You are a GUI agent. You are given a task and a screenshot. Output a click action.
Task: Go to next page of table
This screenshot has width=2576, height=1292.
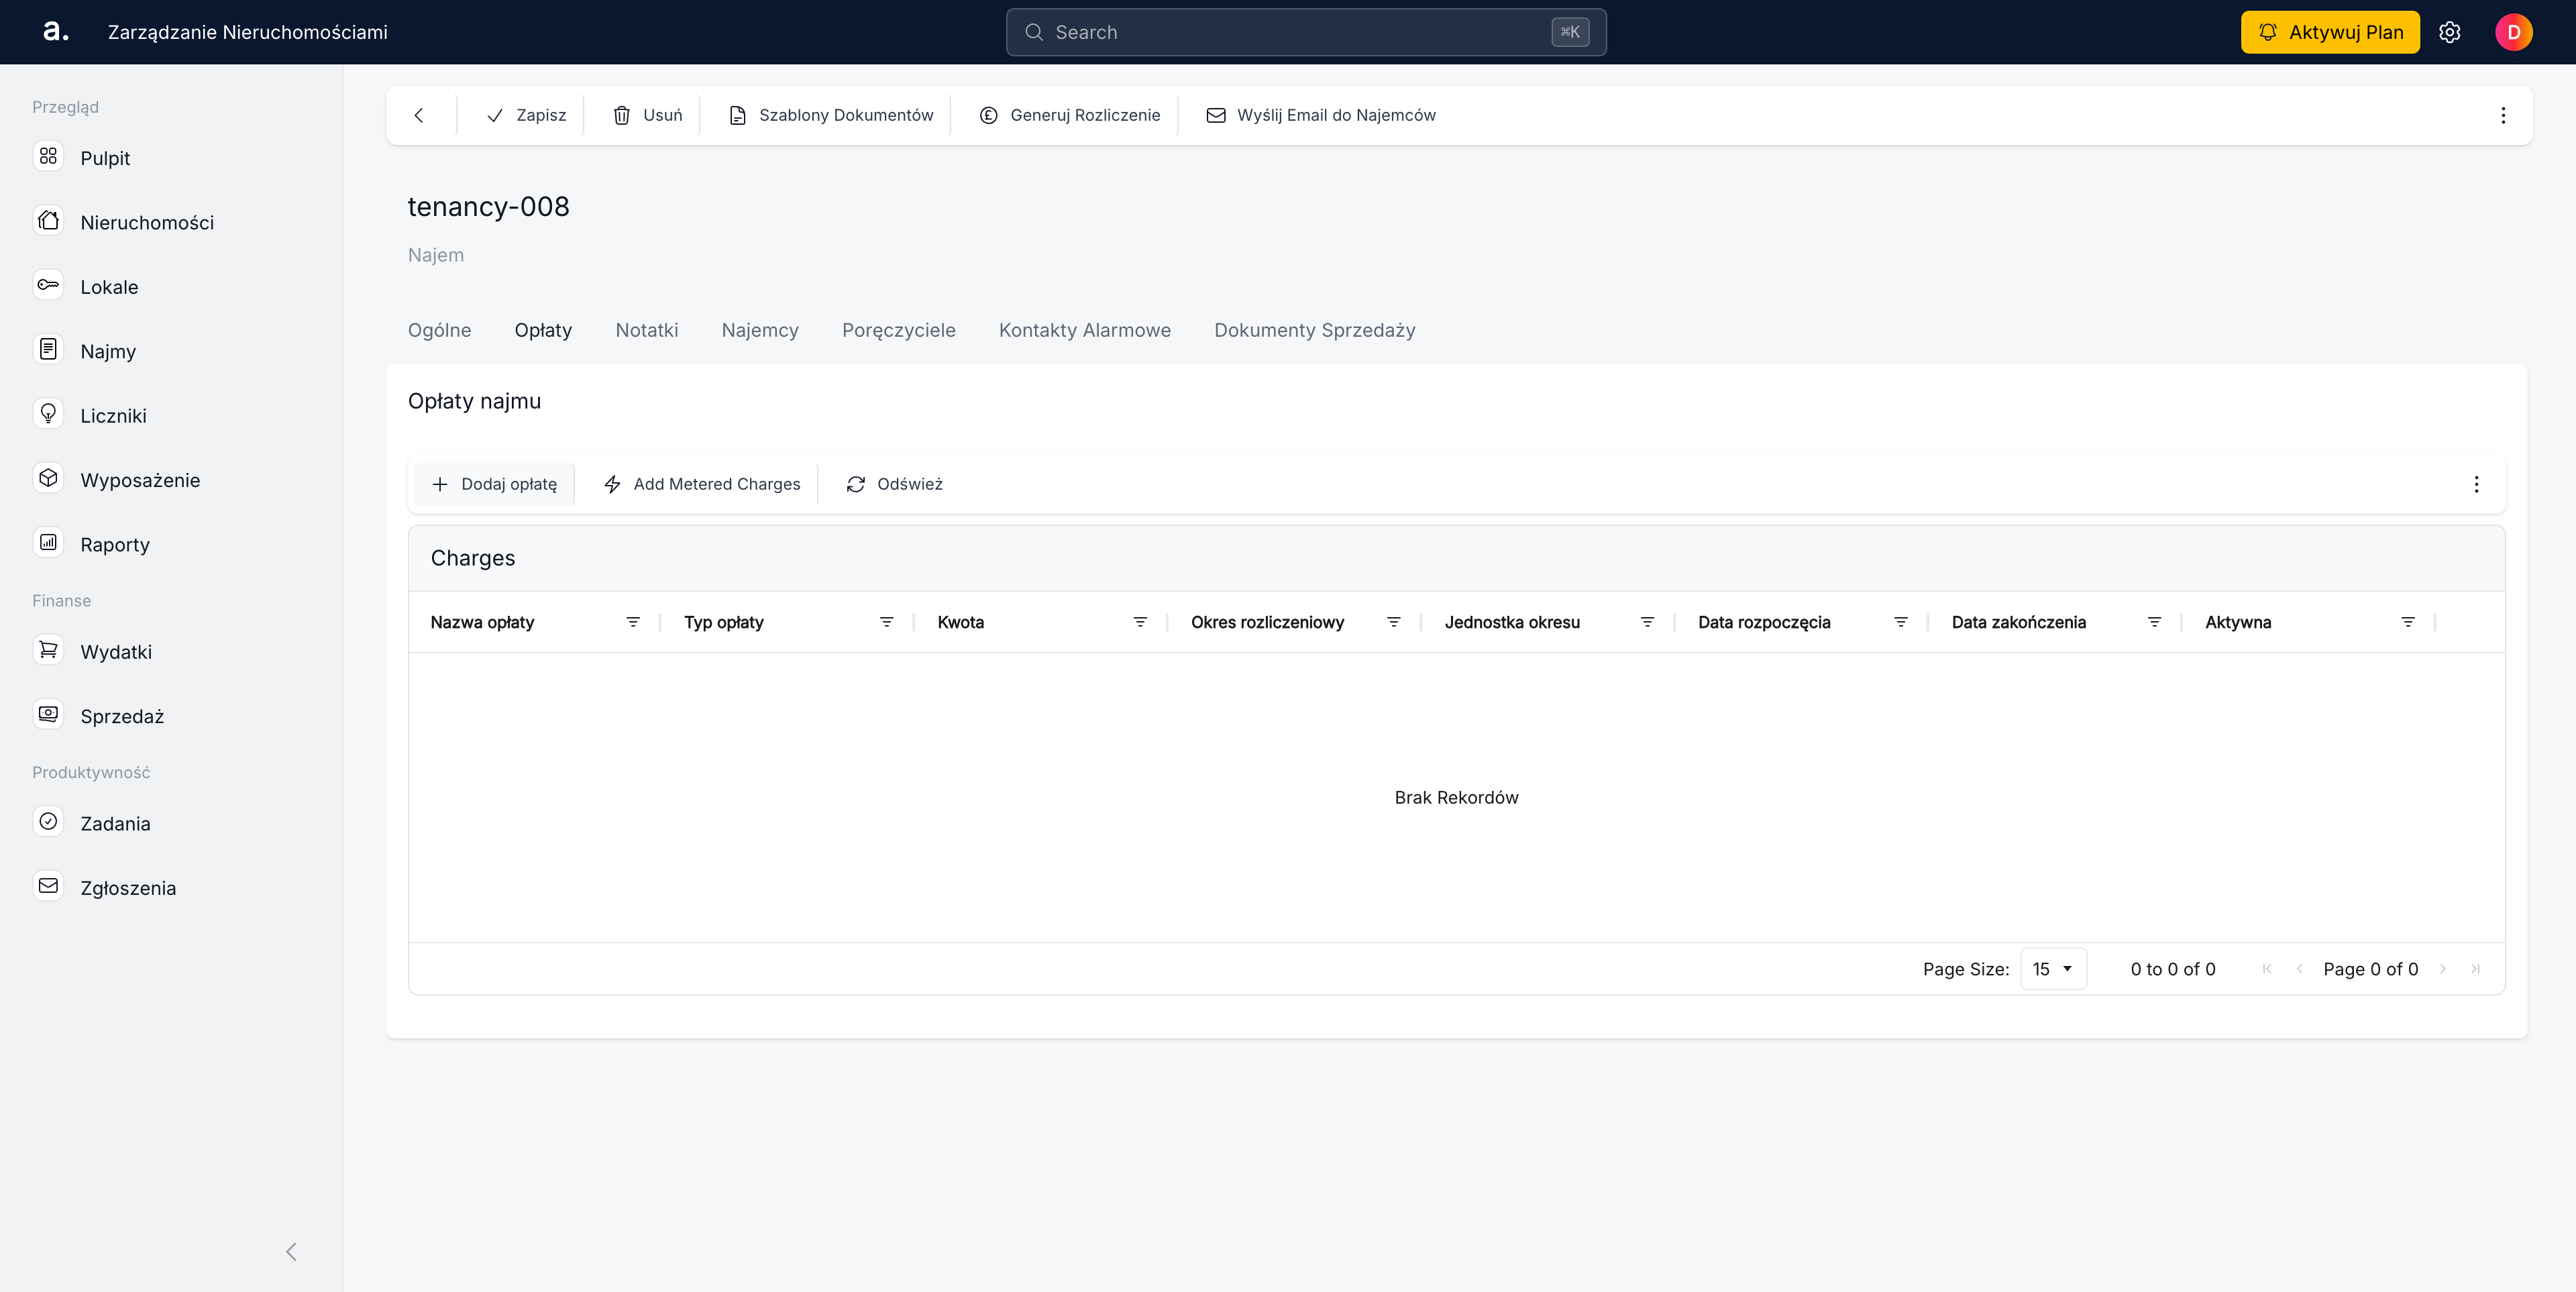2443,969
